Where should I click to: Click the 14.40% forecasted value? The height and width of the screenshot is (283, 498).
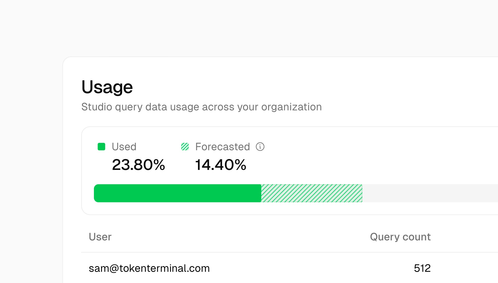(x=221, y=165)
